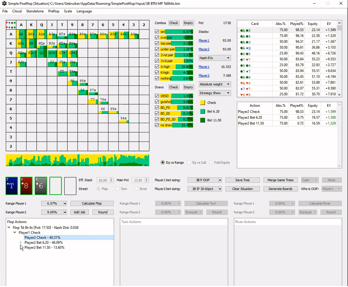Viewport: 348px width, 287px height.
Task: Uncheck the overpair combos checkbox
Action: click(x=157, y=37)
